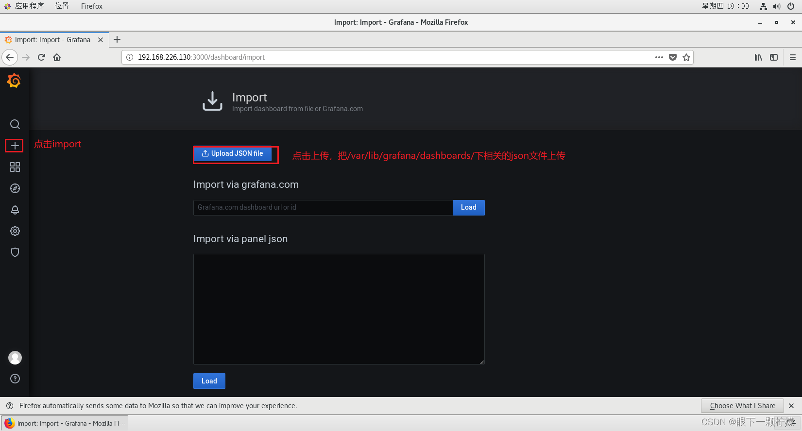This screenshot has height=431, width=802.
Task: Close the Import - Grafana tab
Action: pyautogui.click(x=101, y=40)
